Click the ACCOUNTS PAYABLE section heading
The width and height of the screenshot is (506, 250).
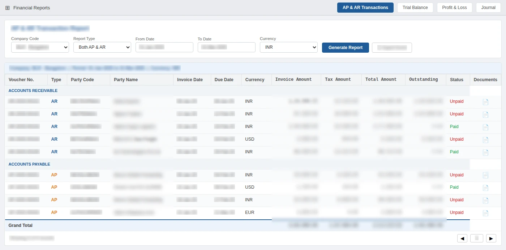pos(29,164)
